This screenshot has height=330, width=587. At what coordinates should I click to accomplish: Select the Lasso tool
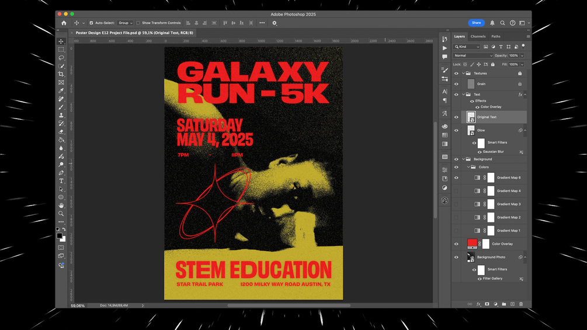pos(61,58)
